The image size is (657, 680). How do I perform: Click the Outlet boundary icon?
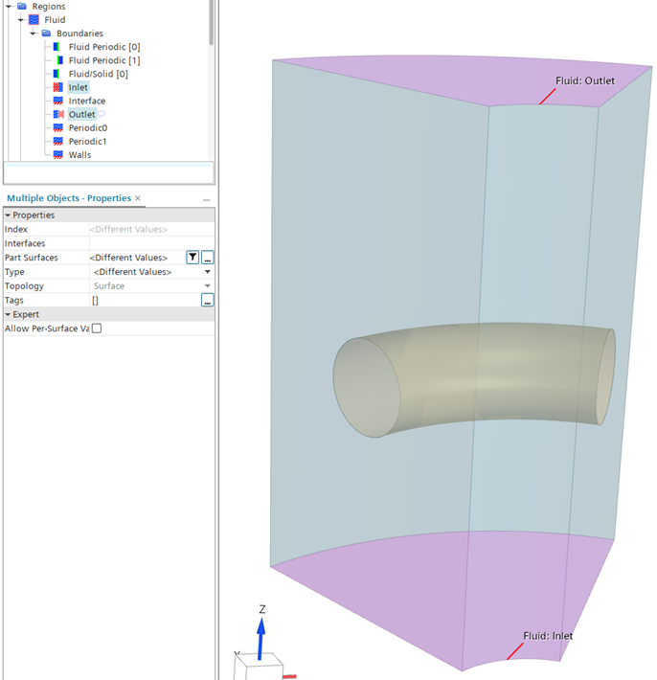[58, 114]
